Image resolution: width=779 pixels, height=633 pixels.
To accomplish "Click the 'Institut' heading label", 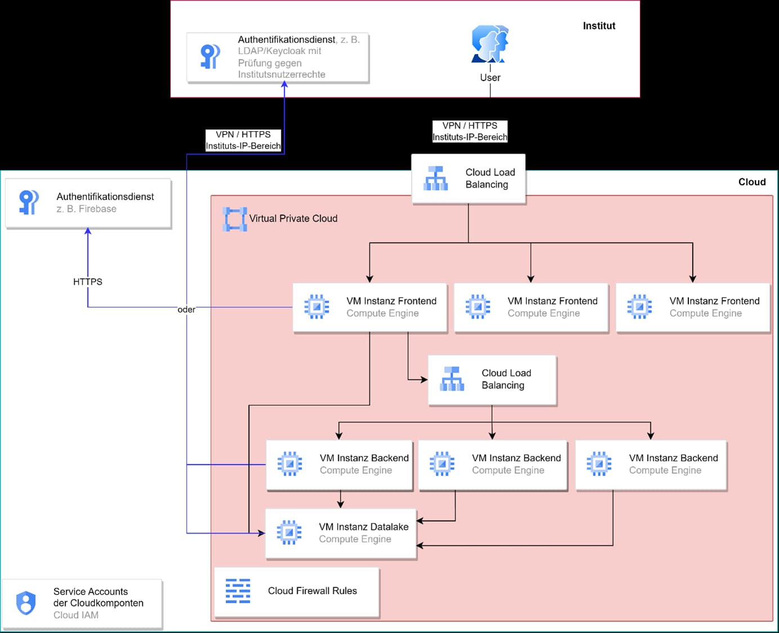I will pyautogui.click(x=599, y=26).
